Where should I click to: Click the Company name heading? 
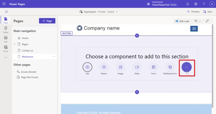click(102, 28)
